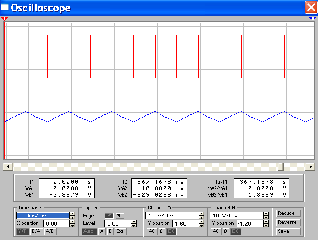Click VB2-VB1 value 1.8589 V
Screen dimensions: 318x240
pyautogui.click(x=267, y=195)
